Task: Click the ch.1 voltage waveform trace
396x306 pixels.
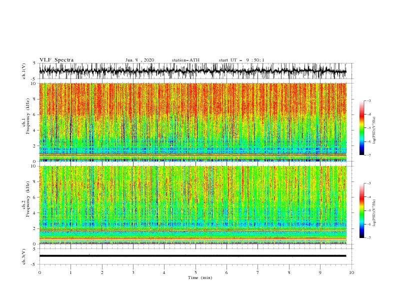Action: [192, 71]
